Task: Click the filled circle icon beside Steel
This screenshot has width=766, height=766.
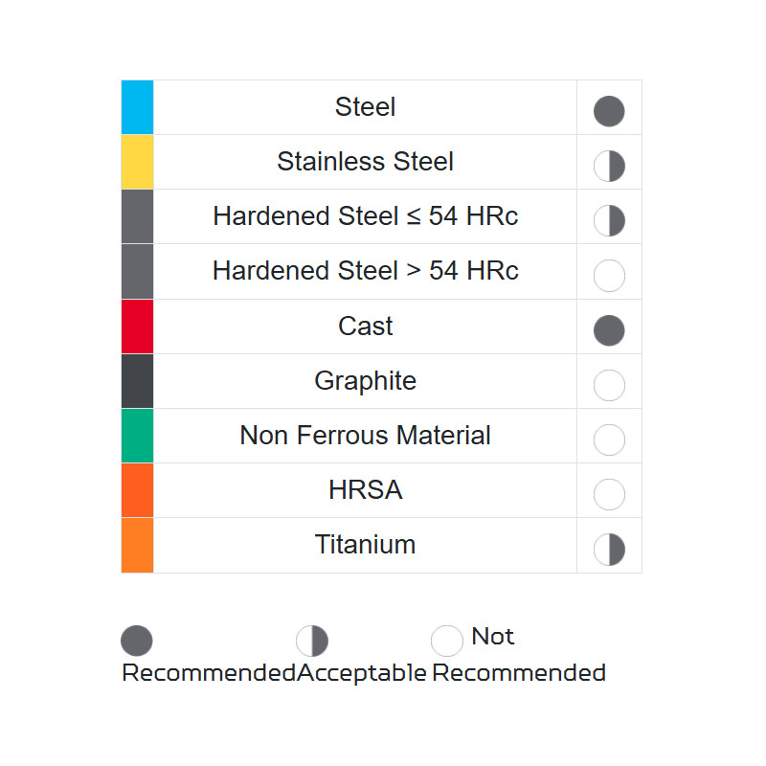Action: coord(609,111)
